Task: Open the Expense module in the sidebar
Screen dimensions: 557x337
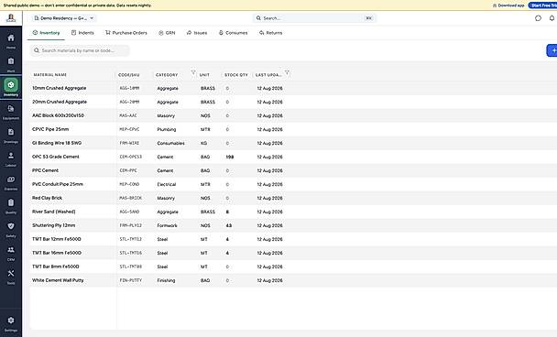Action: click(11, 182)
